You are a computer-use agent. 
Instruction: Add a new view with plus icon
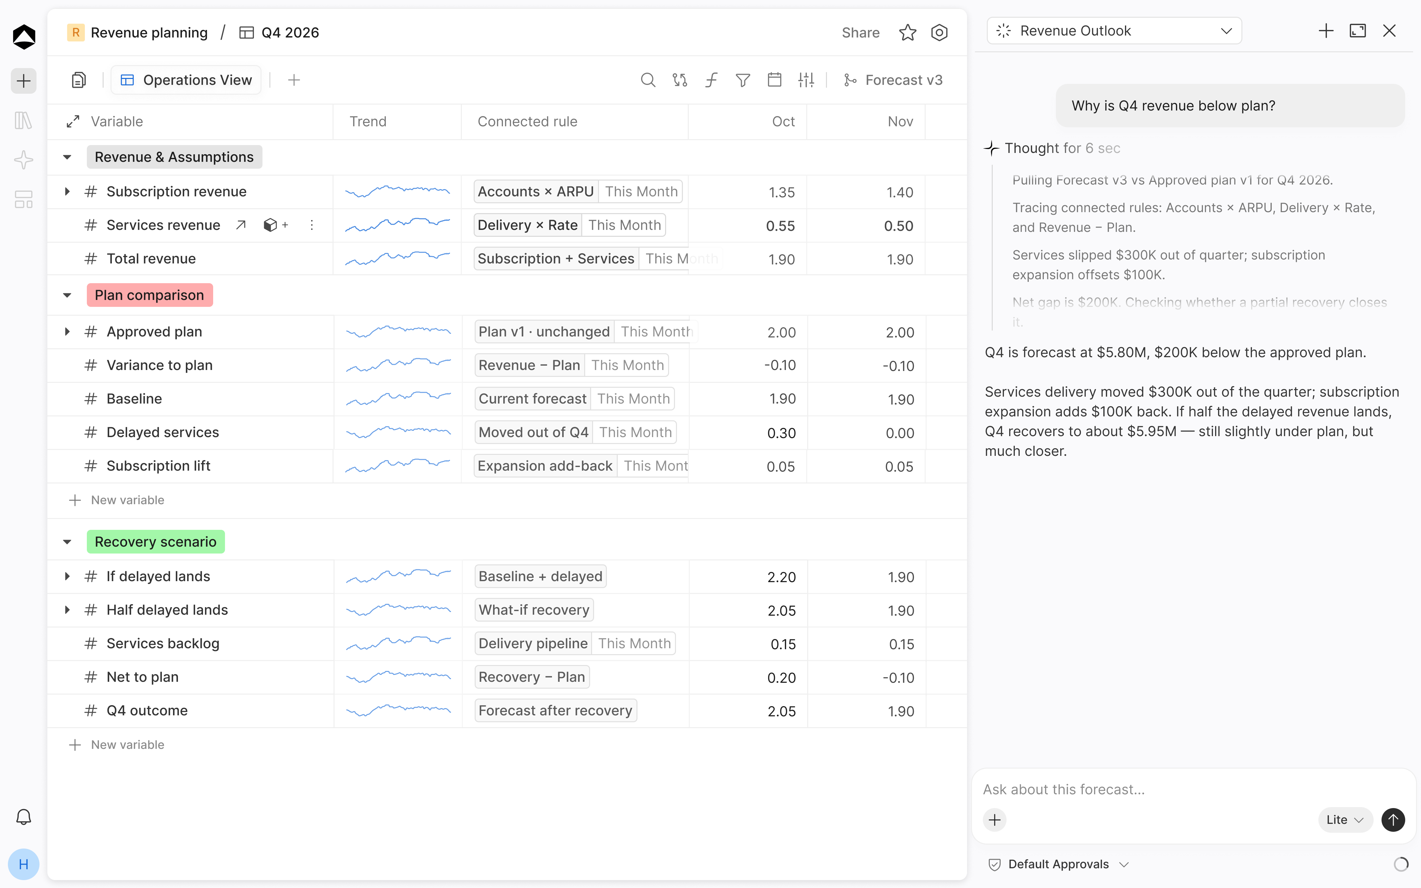294,80
